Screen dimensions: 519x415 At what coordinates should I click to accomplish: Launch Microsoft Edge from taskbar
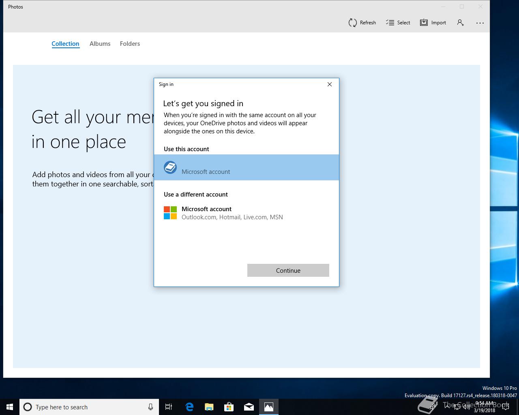point(189,407)
